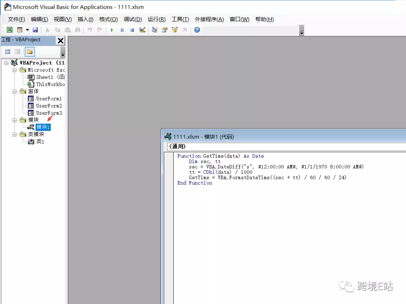Select UserForm3 in the project tree
The height and width of the screenshot is (304, 406).
click(45, 113)
